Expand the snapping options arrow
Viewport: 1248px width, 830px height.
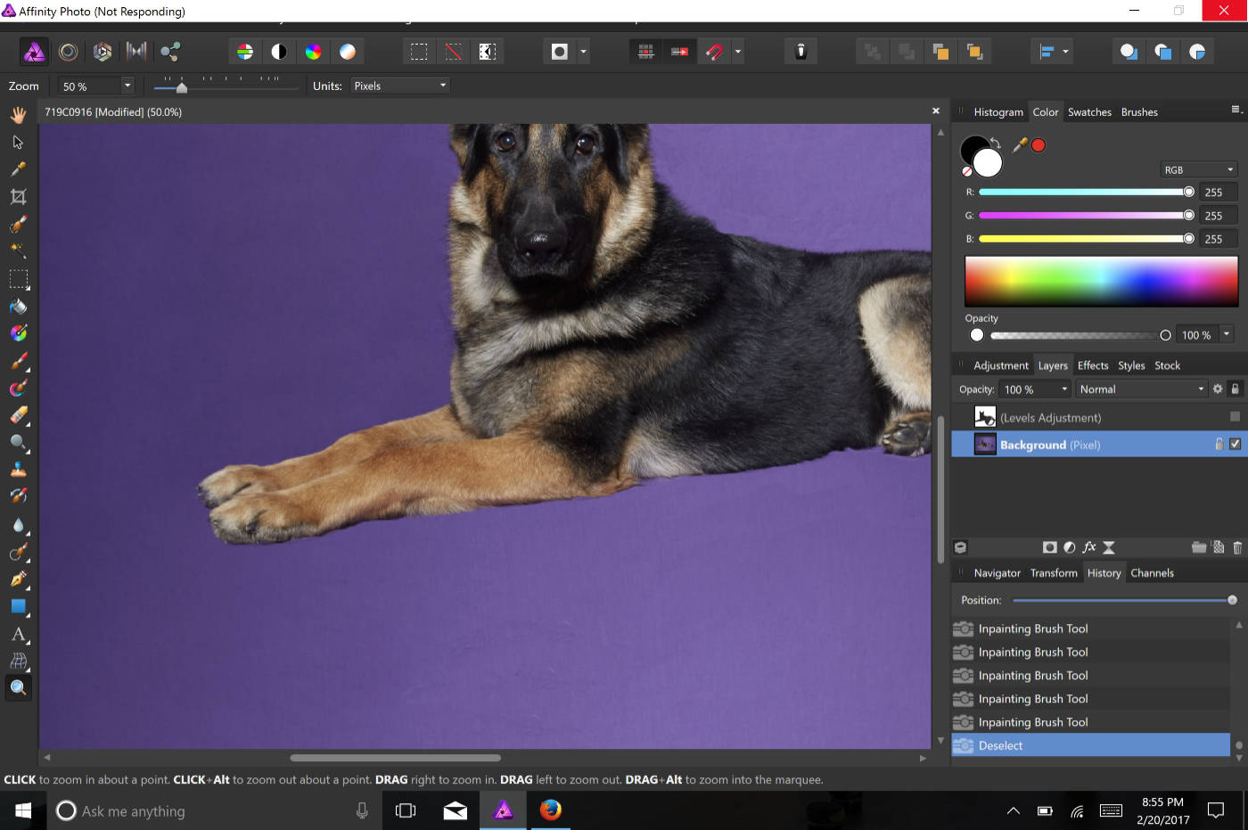click(737, 52)
